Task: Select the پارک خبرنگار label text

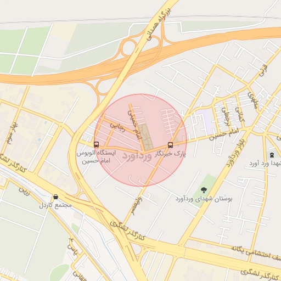Action: (x=171, y=154)
